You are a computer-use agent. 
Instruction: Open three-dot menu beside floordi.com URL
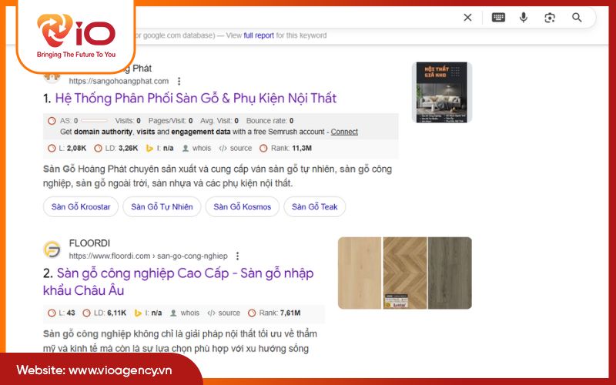click(x=237, y=256)
